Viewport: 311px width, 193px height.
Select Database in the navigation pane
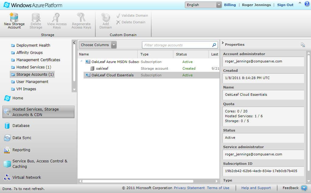(x=21, y=125)
